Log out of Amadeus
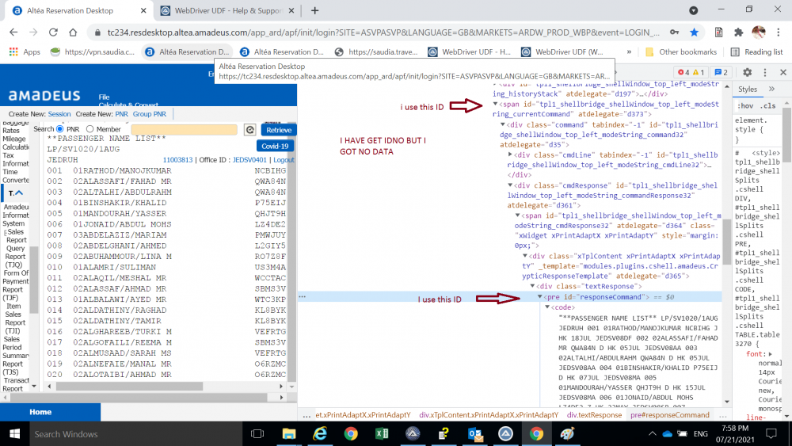792x446 pixels. point(284,159)
